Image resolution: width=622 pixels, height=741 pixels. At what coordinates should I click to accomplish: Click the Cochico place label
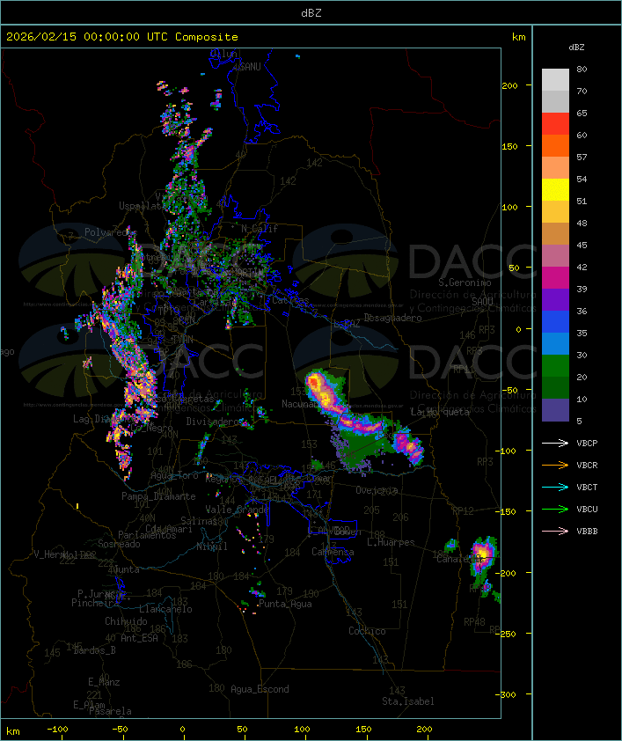[x=367, y=631]
